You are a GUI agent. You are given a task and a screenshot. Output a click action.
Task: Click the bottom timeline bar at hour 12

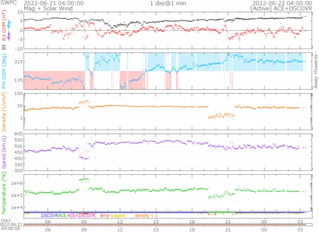tap(120, 226)
